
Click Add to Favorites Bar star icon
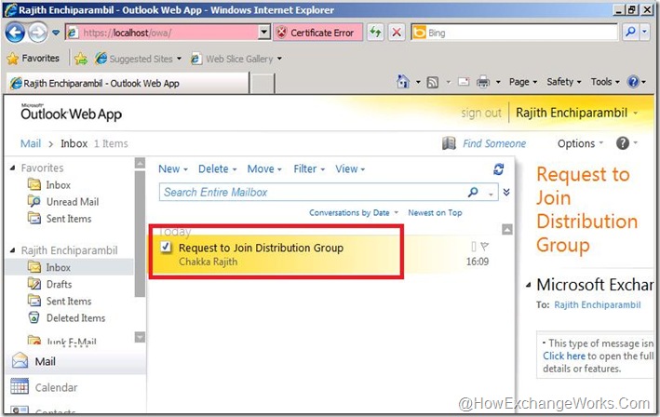[x=80, y=59]
